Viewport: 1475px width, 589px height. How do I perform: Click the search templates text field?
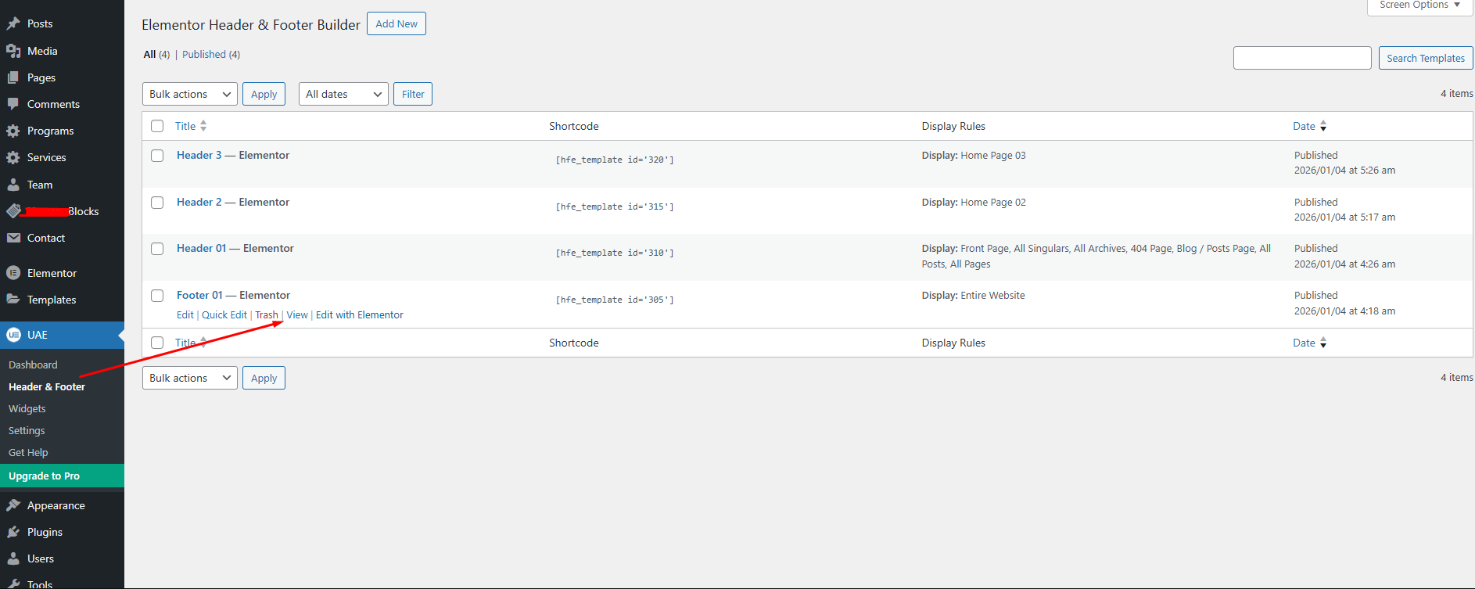click(x=1302, y=58)
